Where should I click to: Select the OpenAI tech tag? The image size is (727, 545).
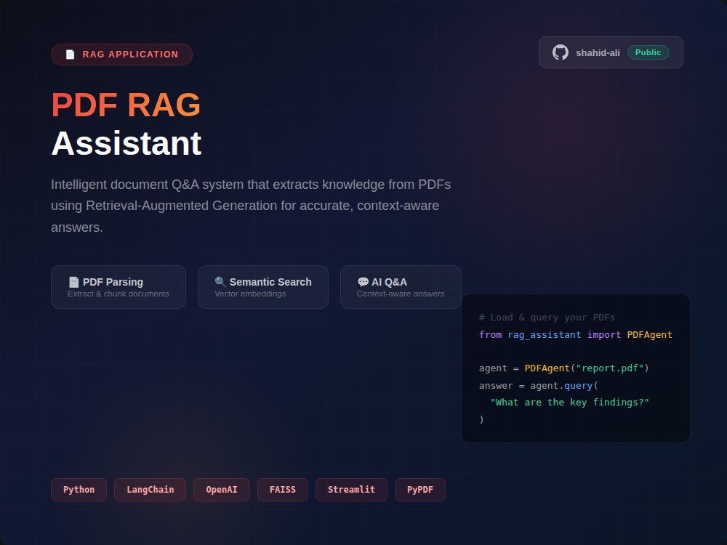(222, 489)
